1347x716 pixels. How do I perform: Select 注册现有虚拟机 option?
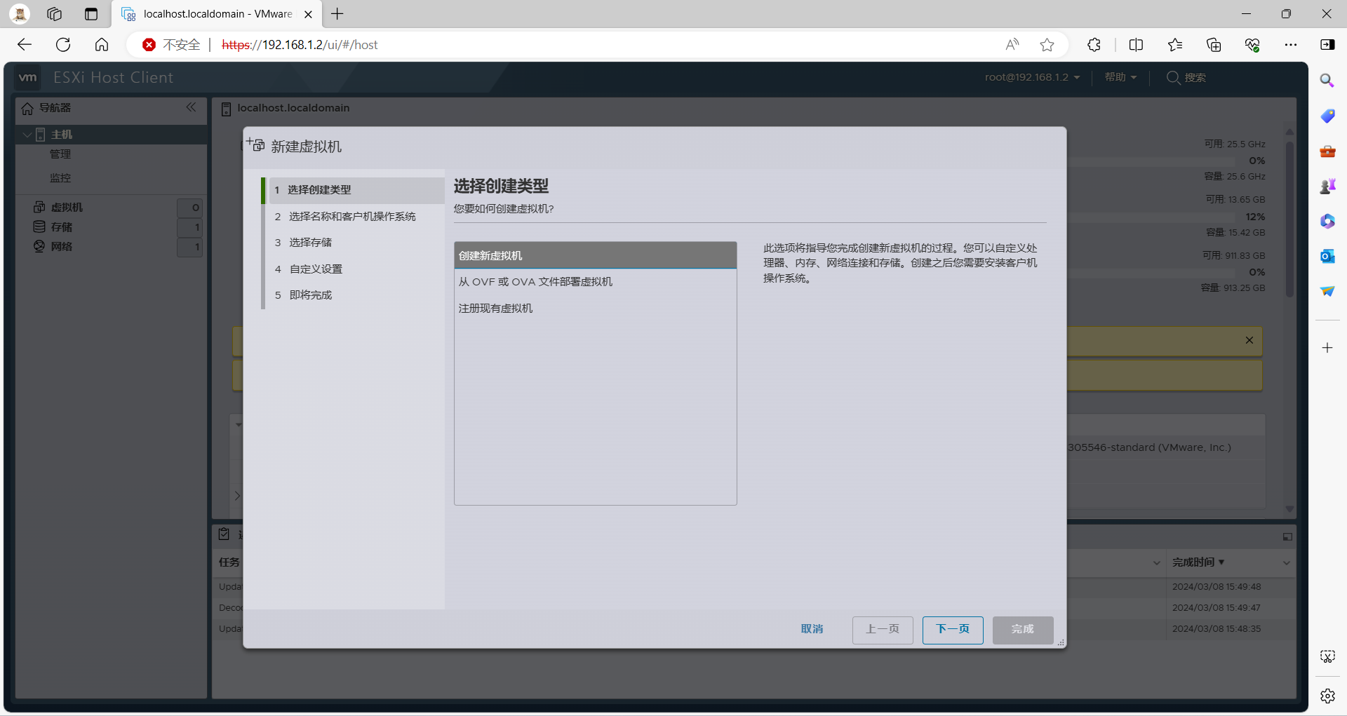click(x=495, y=308)
